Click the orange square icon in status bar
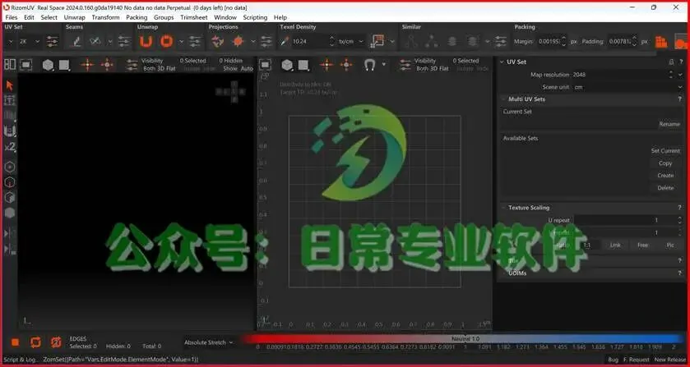This screenshot has height=367, width=690. 15,342
